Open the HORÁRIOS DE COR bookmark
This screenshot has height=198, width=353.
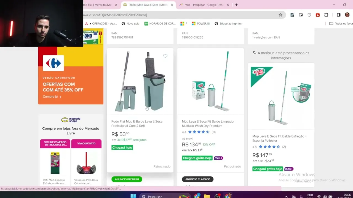click(x=160, y=24)
